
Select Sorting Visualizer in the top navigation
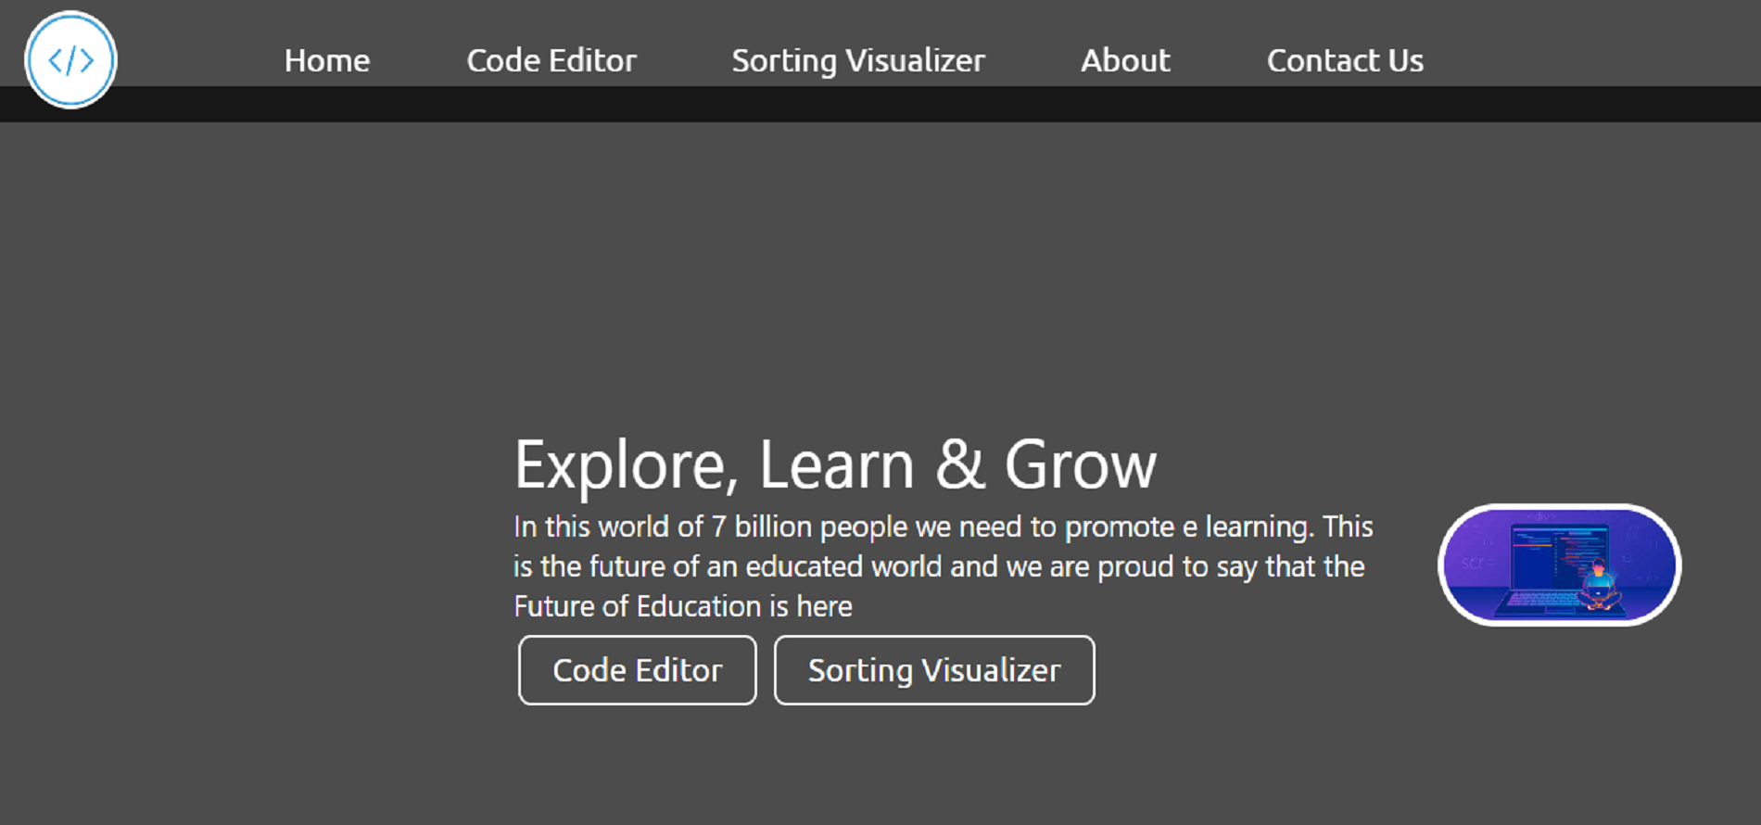[x=858, y=61]
